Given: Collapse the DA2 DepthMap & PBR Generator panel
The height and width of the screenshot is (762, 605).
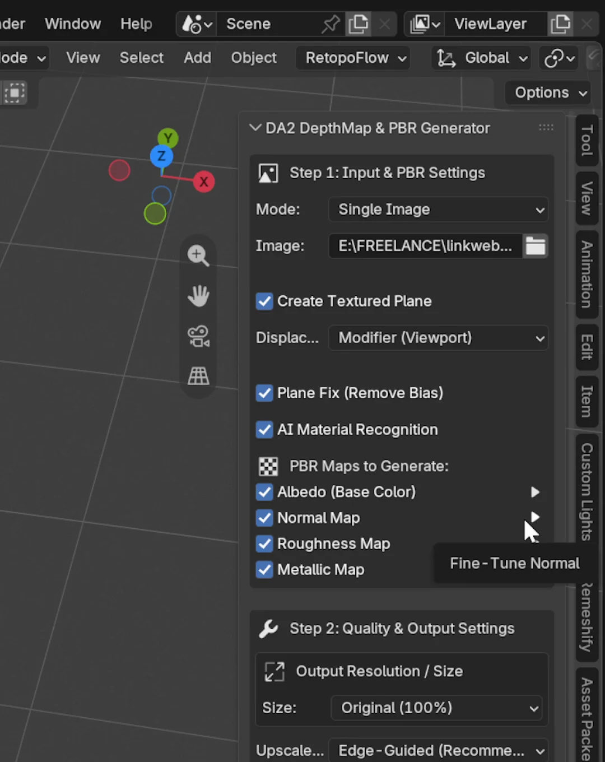Looking at the screenshot, I should [x=255, y=128].
